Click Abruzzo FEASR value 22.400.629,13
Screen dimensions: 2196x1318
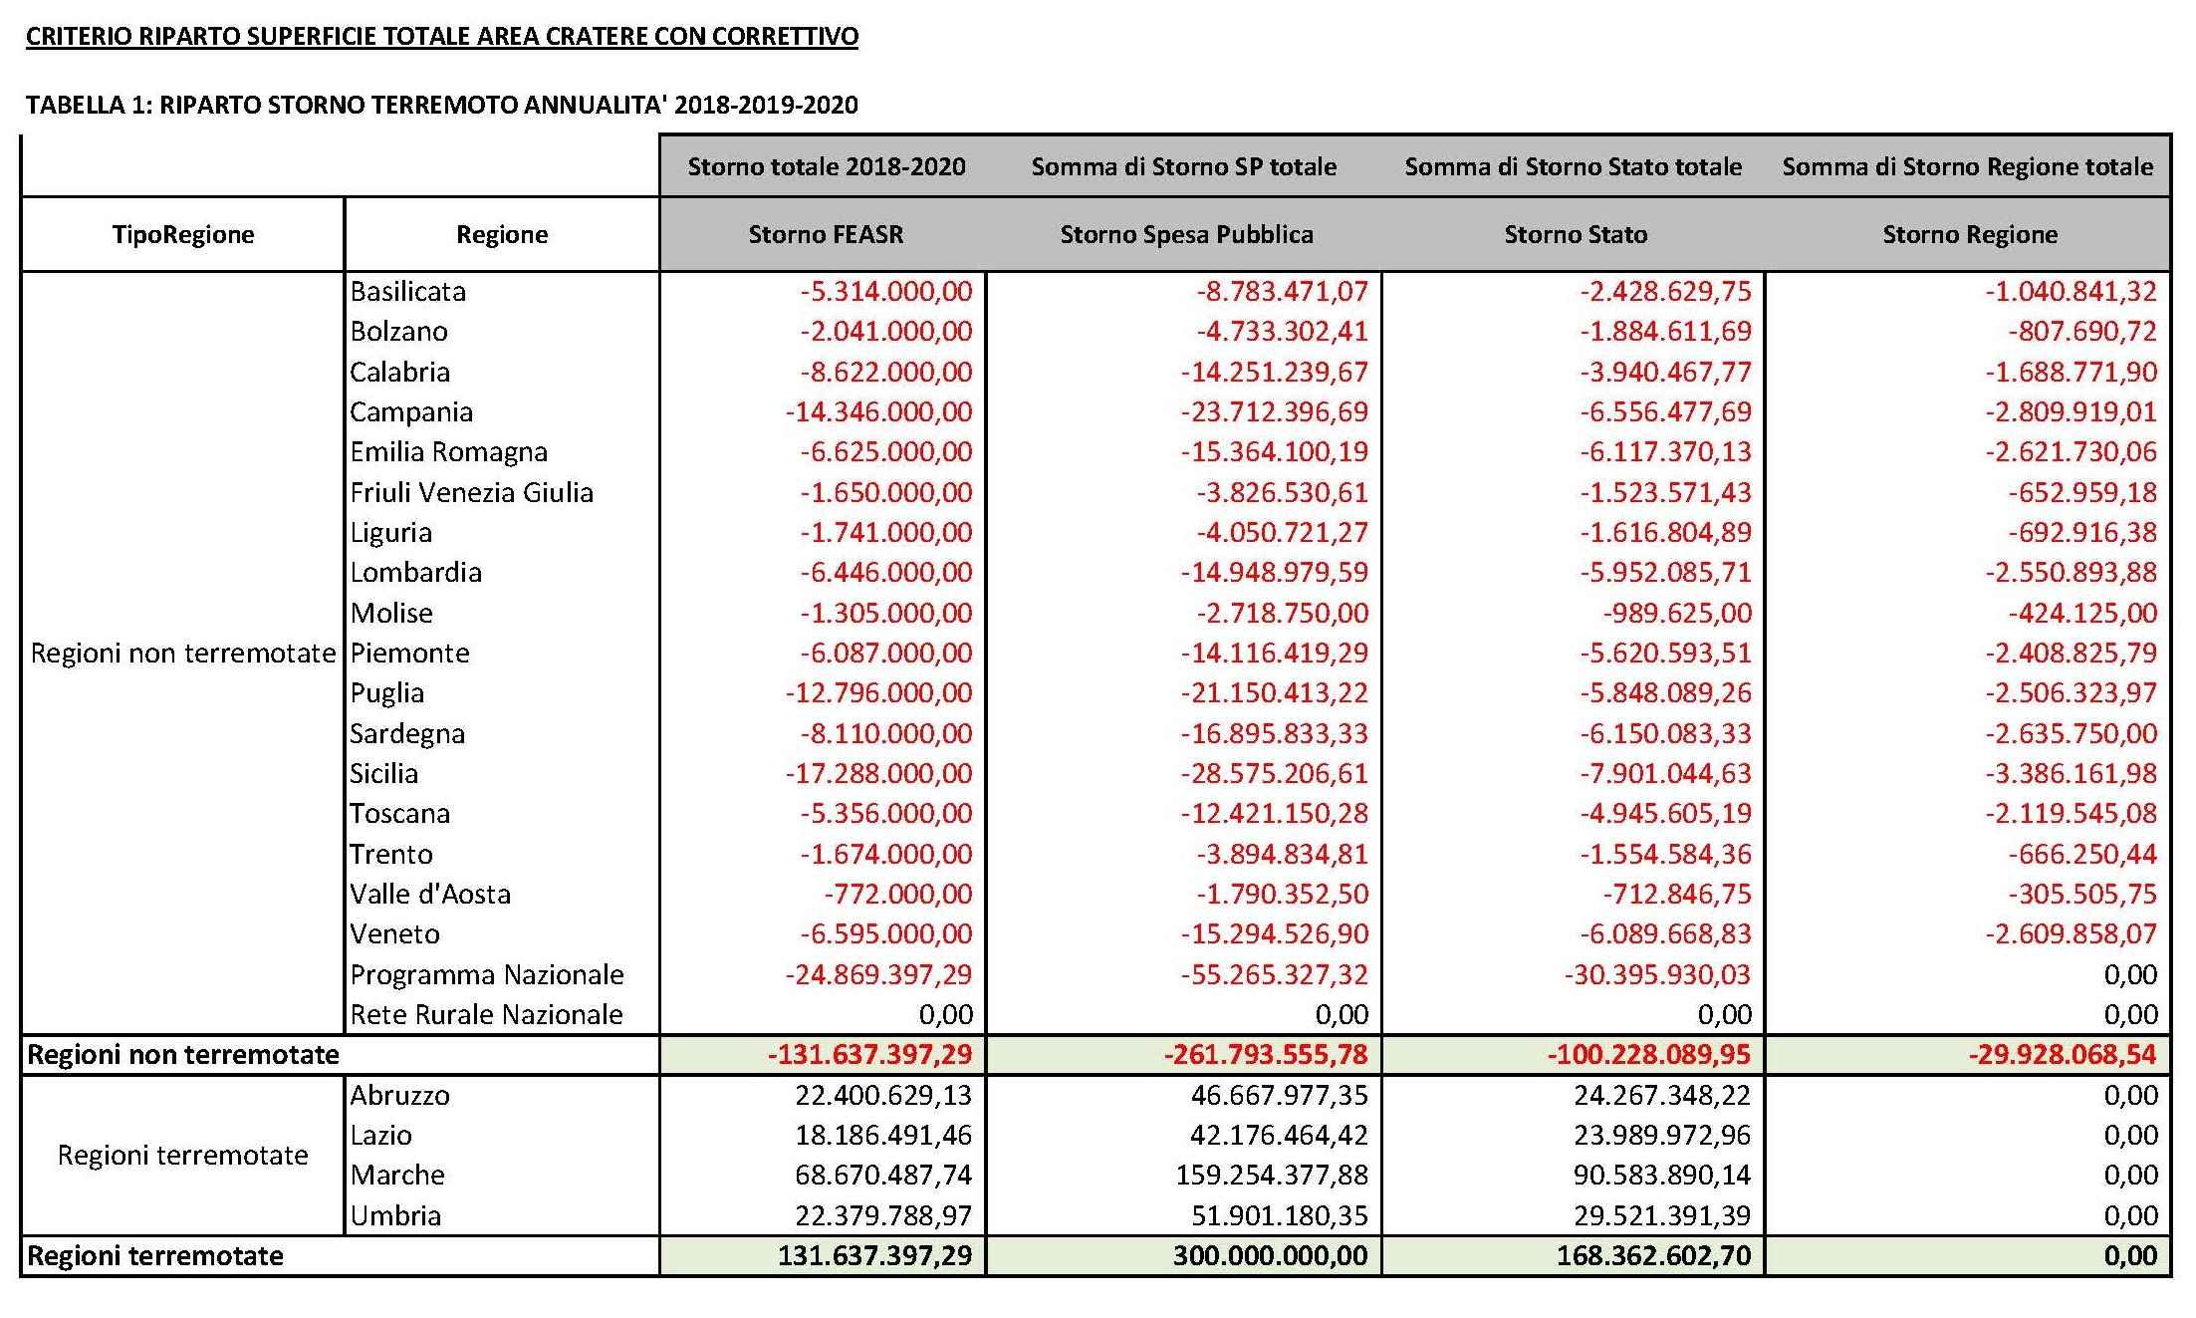883,1096
